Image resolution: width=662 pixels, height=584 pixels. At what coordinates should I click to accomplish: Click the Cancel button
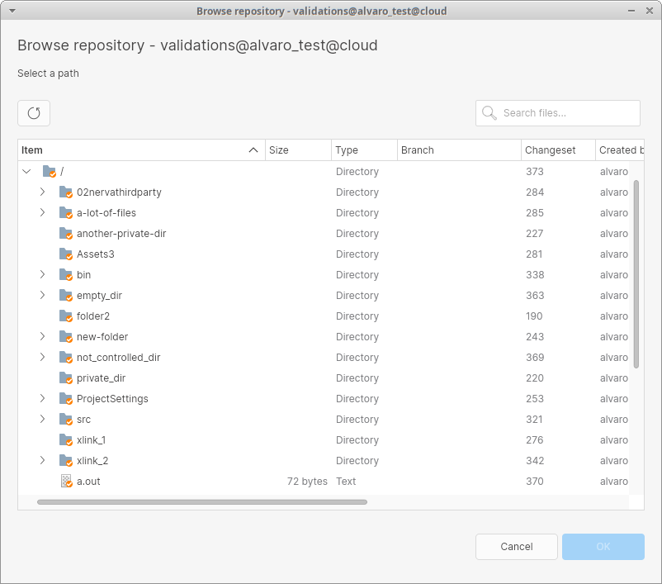coord(516,546)
